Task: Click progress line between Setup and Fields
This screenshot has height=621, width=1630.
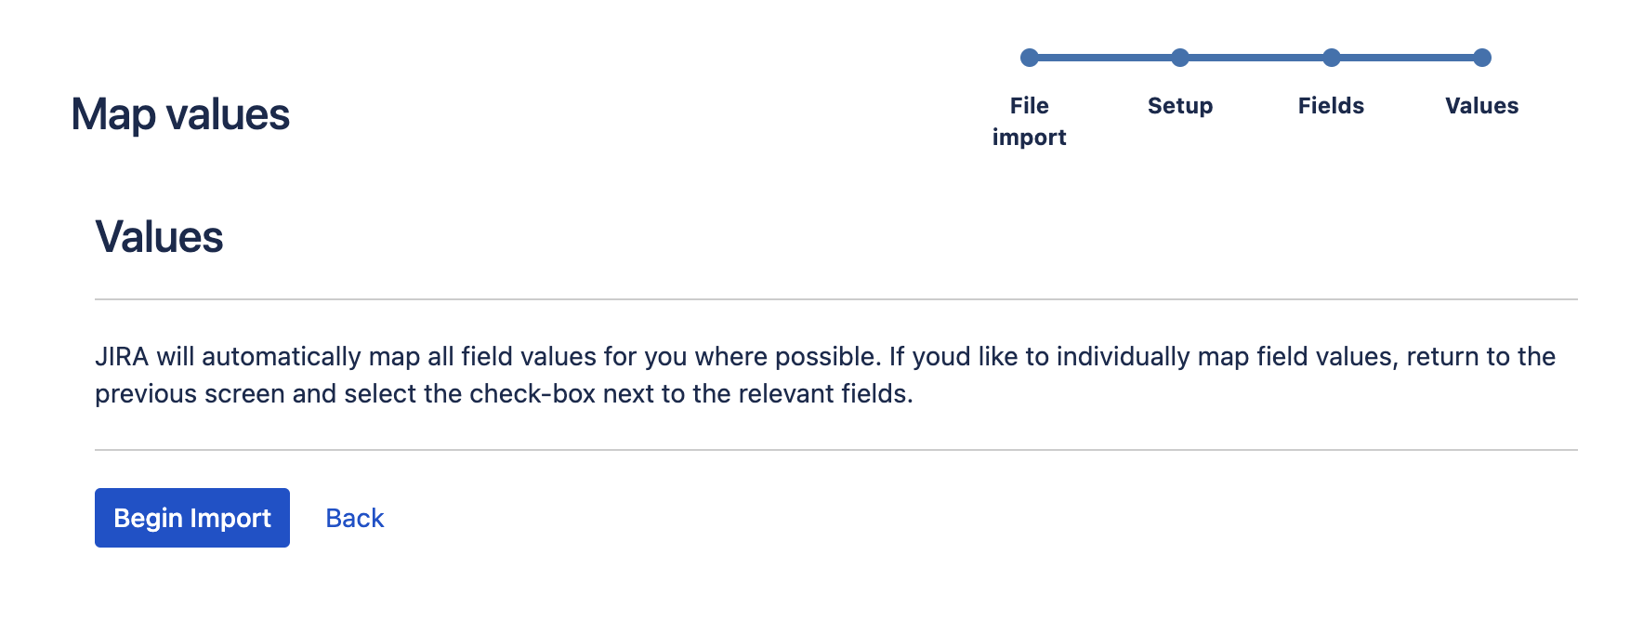Action: [x=1255, y=58]
